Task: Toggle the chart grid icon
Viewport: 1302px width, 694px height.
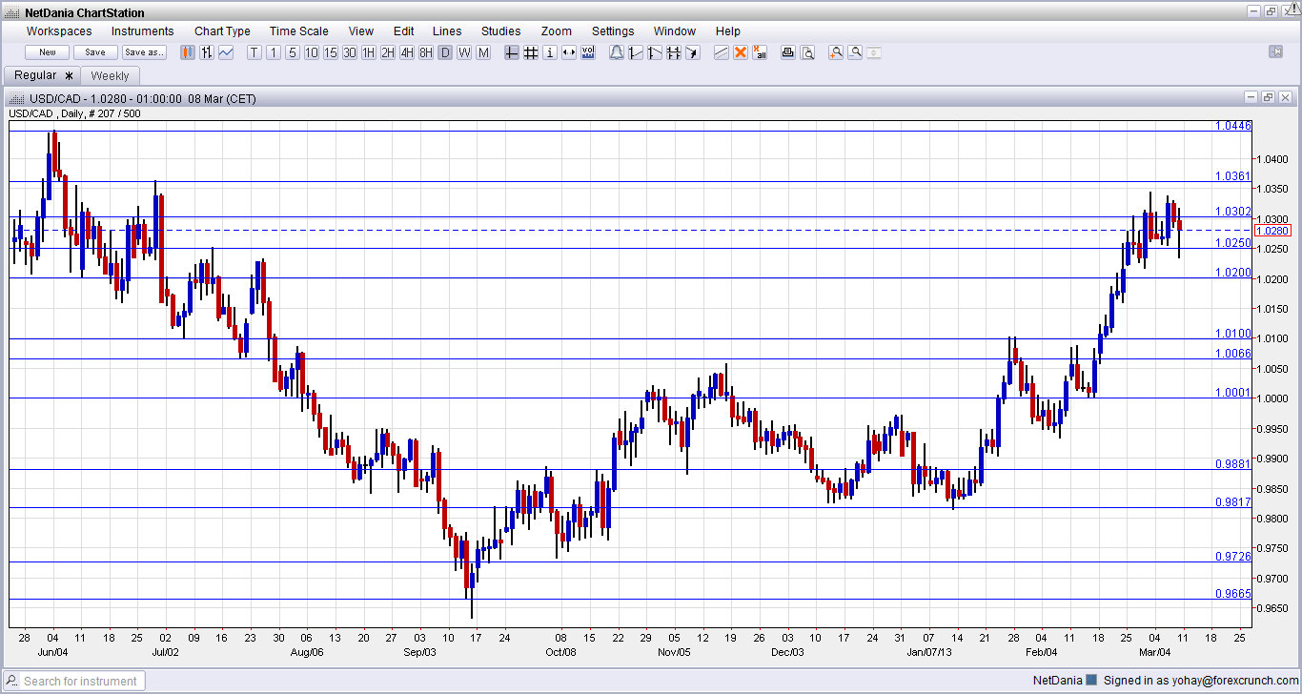Action: [531, 52]
